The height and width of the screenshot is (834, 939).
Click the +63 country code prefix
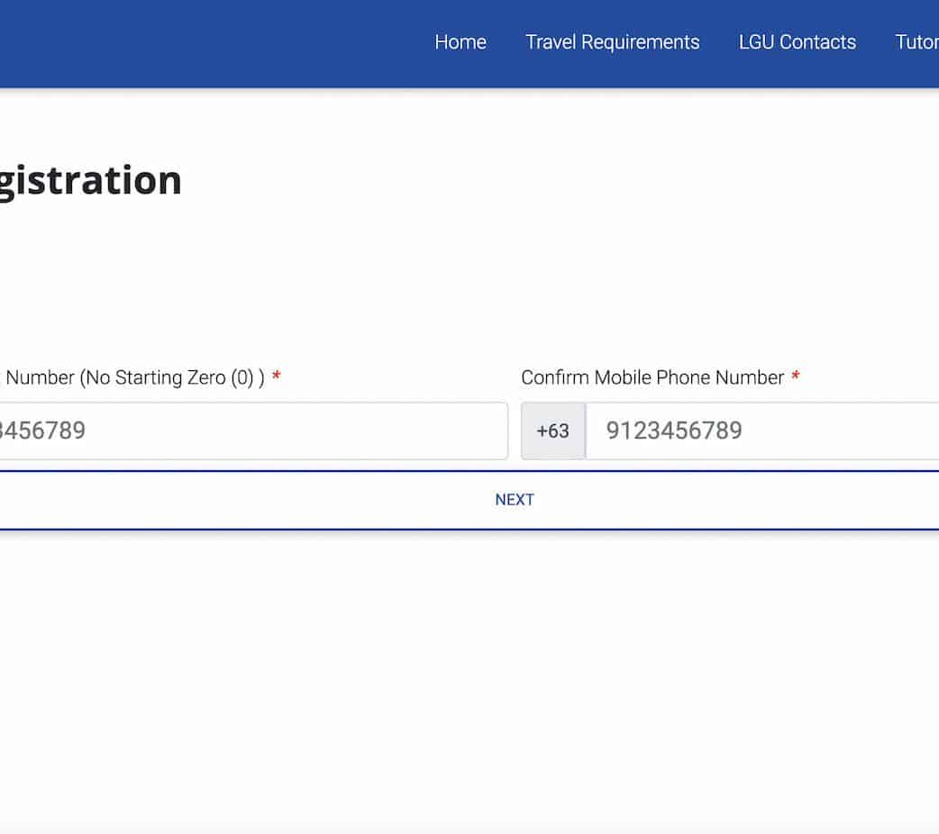point(552,431)
